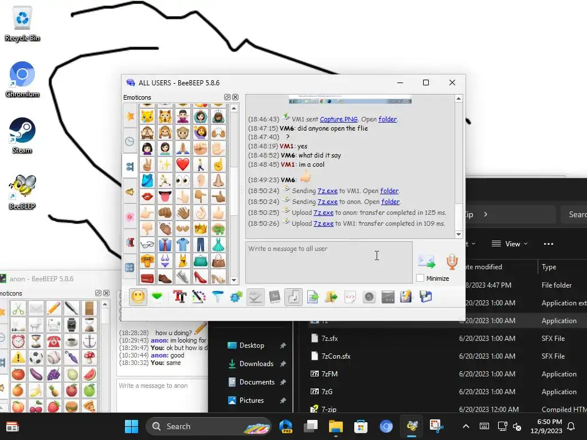This screenshot has width=587, height=440.
Task: Open the View dropdown in File Explorer
Action: pyautogui.click(x=510, y=244)
